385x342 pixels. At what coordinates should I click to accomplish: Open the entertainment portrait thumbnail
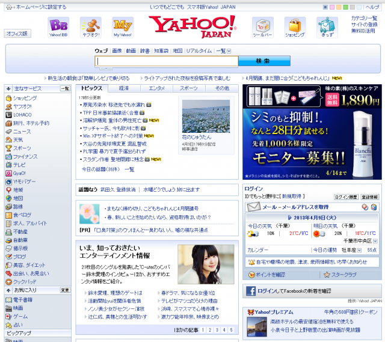[206, 264]
